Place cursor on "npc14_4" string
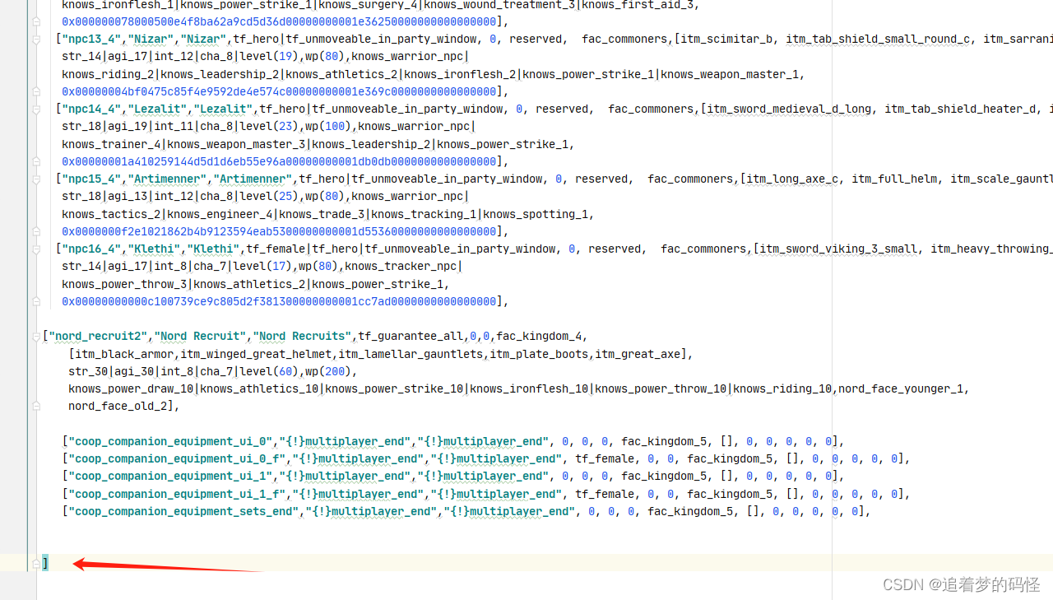 tap(91, 109)
